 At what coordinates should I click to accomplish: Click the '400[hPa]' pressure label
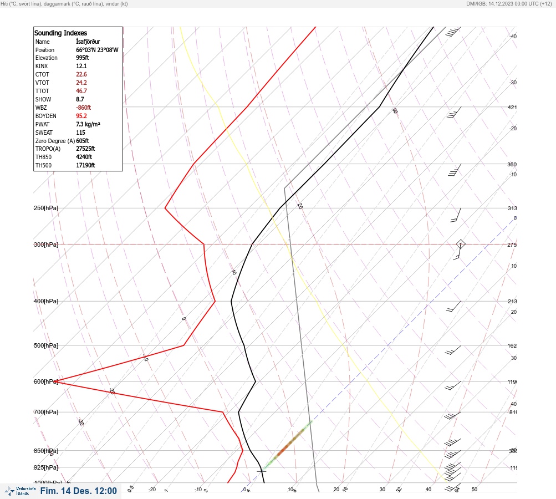[x=46, y=301]
